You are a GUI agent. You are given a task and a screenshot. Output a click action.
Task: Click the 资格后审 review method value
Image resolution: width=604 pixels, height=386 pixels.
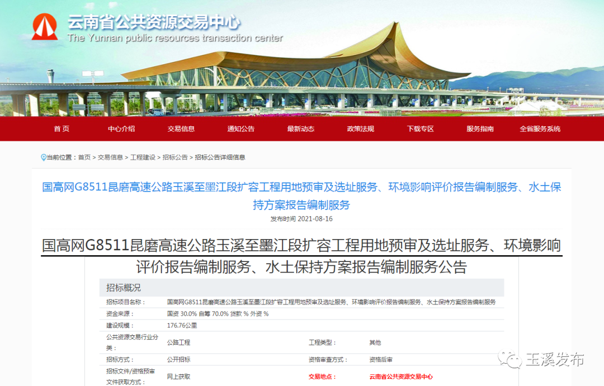click(381, 359)
